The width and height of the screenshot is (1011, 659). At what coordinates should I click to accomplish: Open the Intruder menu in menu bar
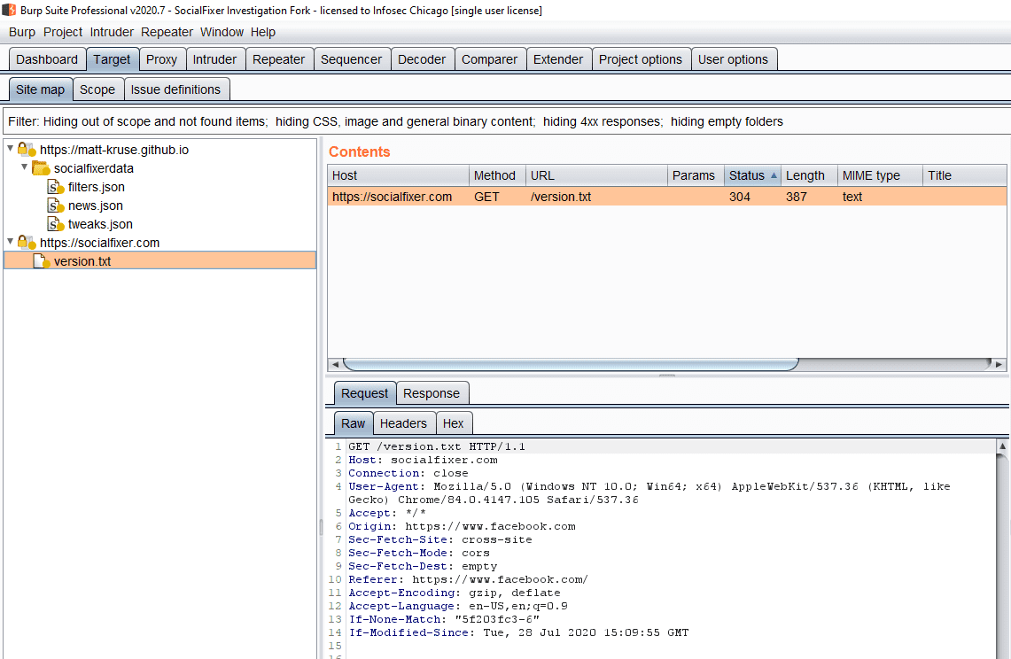[112, 32]
